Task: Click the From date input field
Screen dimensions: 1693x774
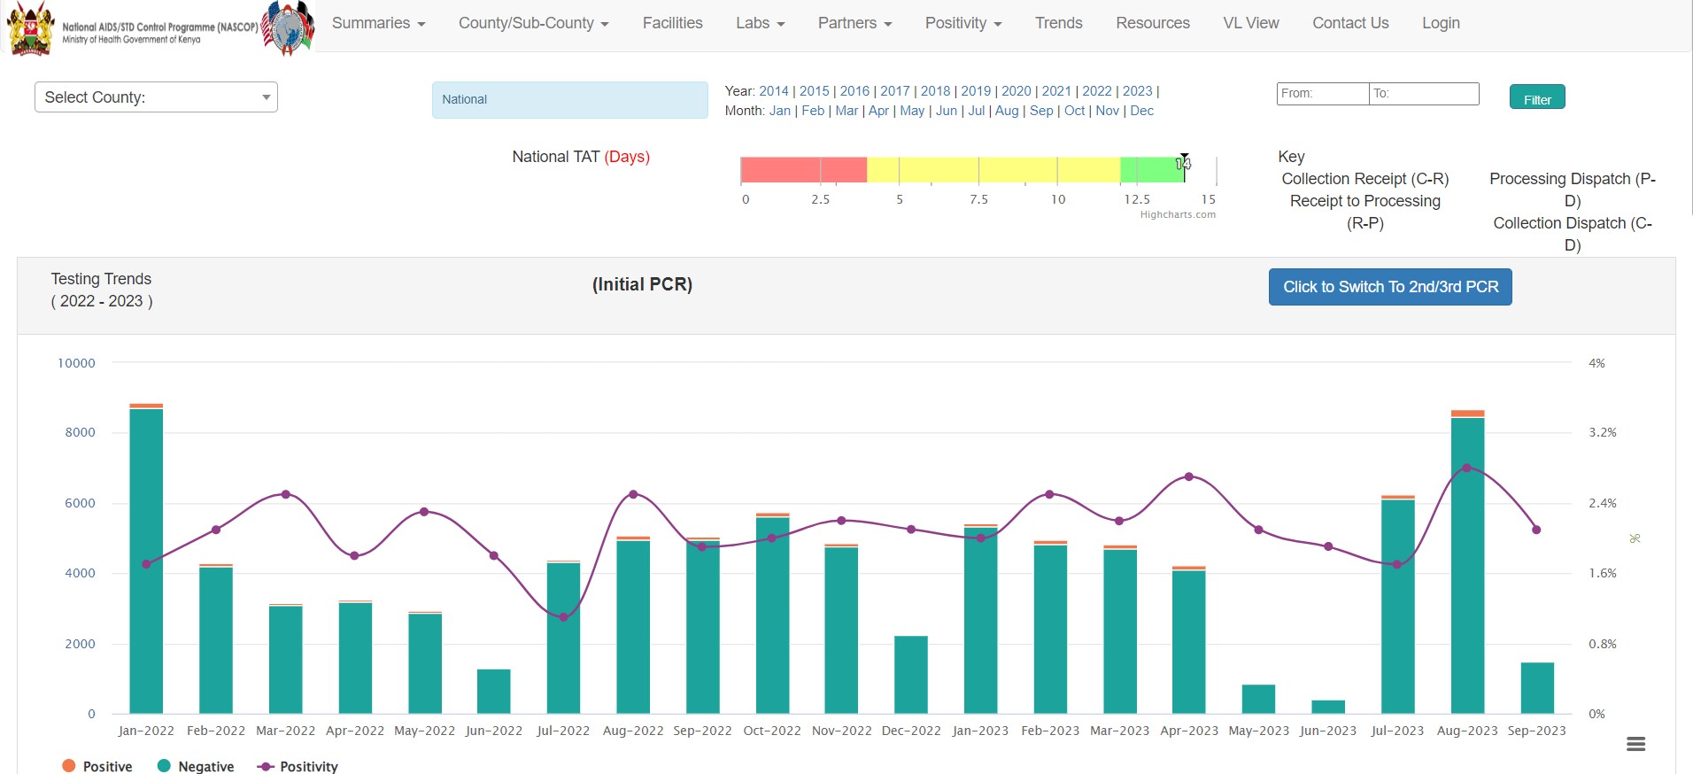Action: click(x=1322, y=94)
